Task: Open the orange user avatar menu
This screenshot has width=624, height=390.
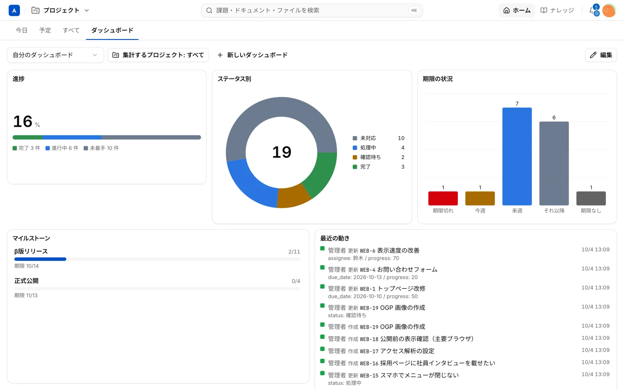Action: click(x=609, y=11)
